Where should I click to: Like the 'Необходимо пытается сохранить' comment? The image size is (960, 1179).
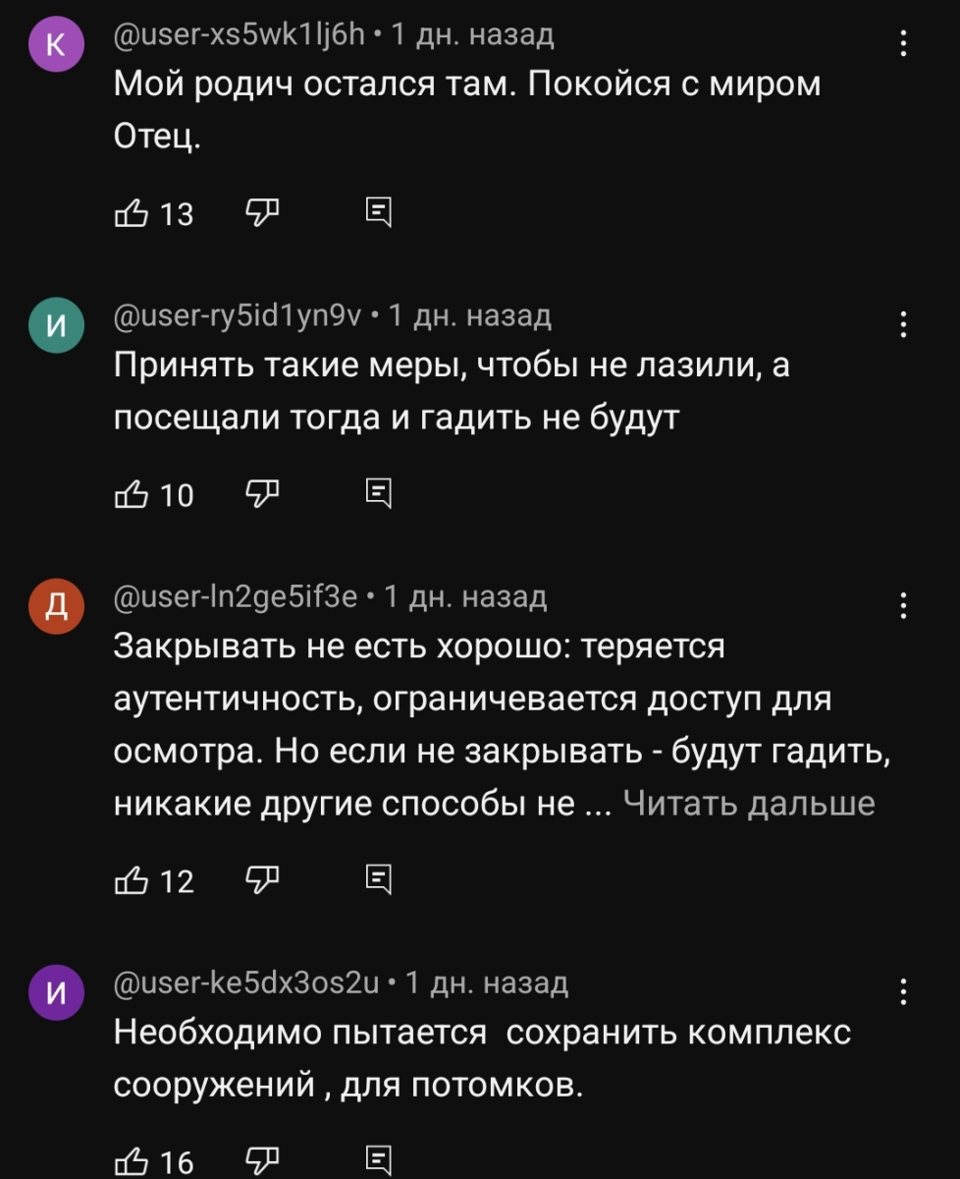[x=130, y=1161]
